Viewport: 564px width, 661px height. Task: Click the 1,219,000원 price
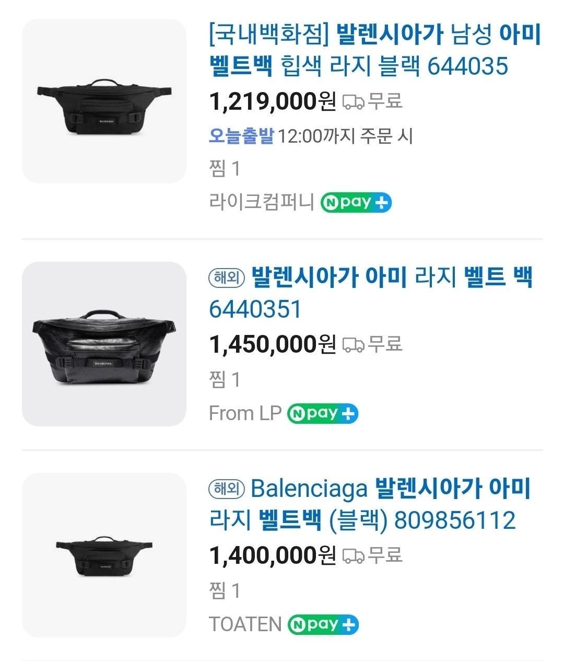272,101
